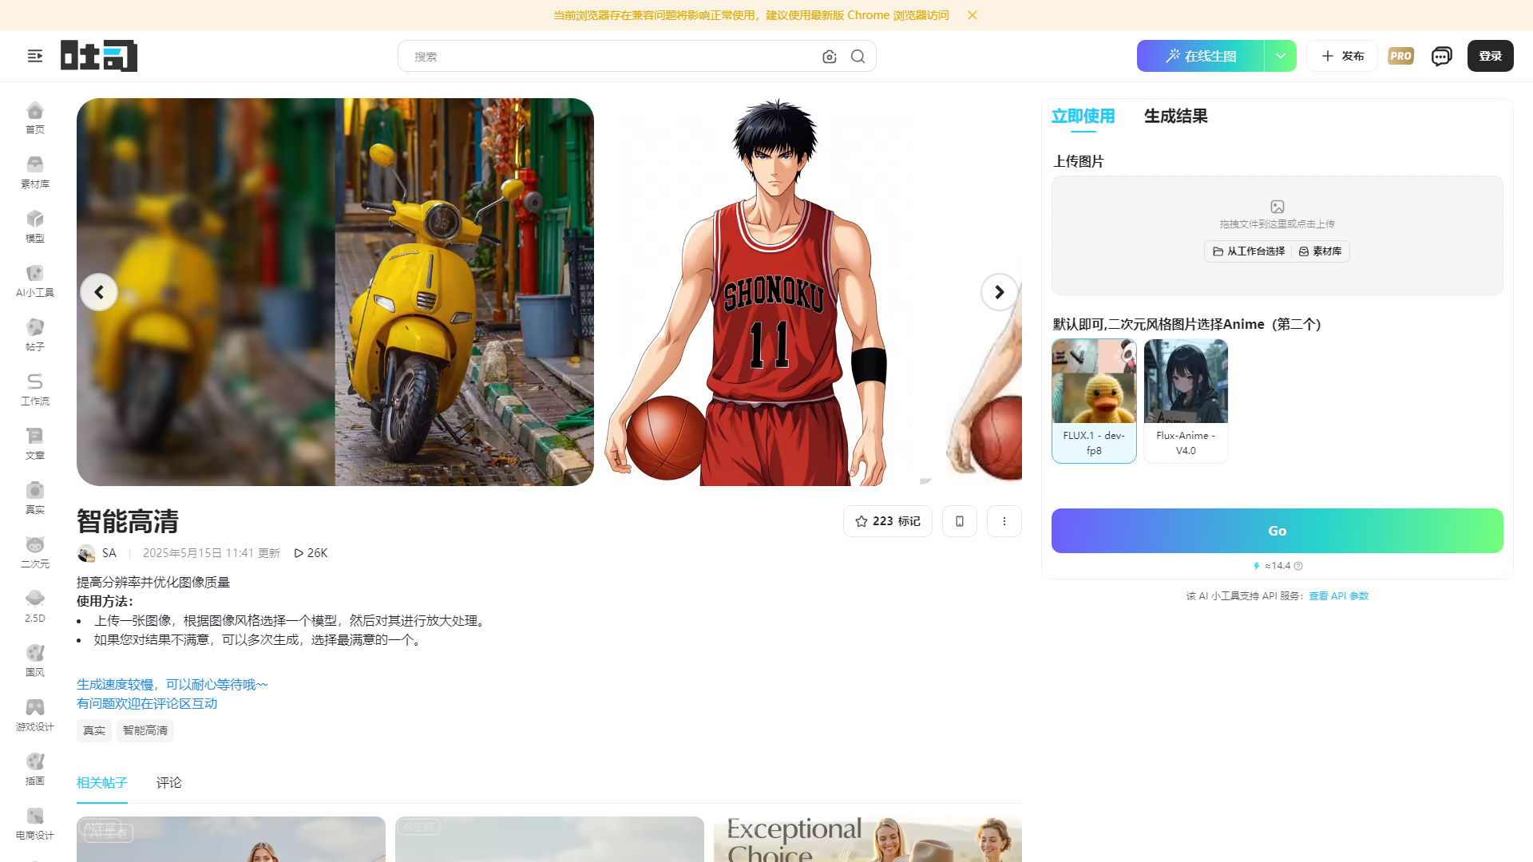Image resolution: width=1533 pixels, height=862 pixels.
Task: Advance carousel with right arrow
Action: pyautogui.click(x=999, y=291)
